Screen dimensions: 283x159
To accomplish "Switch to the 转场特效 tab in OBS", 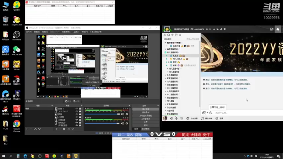I will coord(145,129).
